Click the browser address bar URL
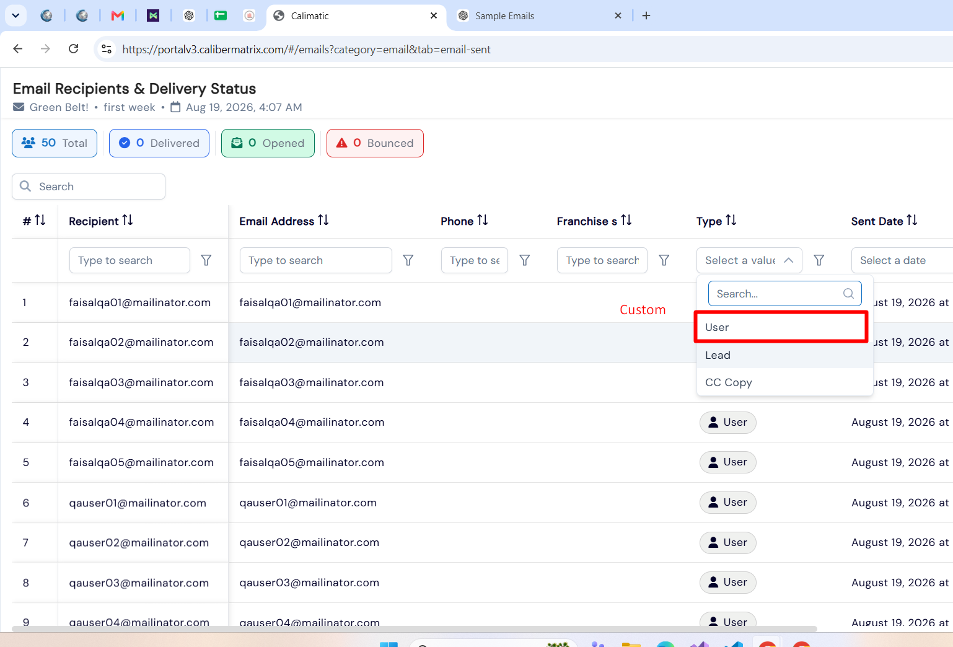Image resolution: width=953 pixels, height=647 pixels. (x=306, y=50)
